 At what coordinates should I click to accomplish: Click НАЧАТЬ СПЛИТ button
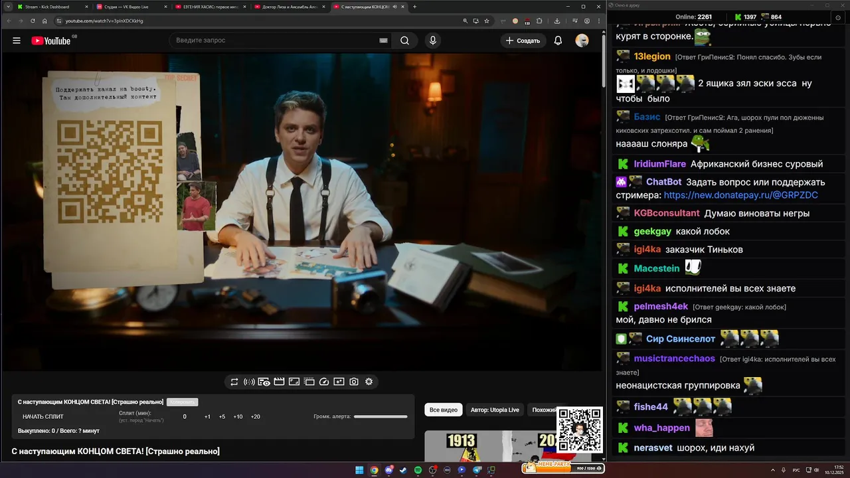click(43, 417)
